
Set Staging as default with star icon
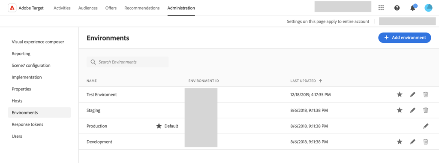click(x=400, y=110)
